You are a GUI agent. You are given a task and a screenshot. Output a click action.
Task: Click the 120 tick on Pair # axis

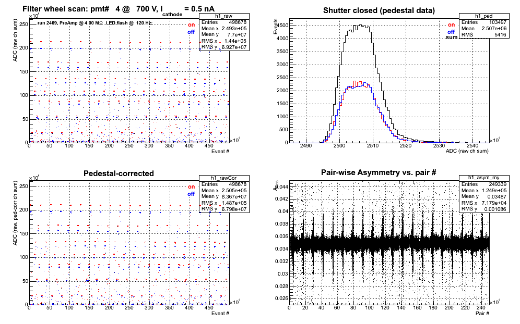coord(385,308)
